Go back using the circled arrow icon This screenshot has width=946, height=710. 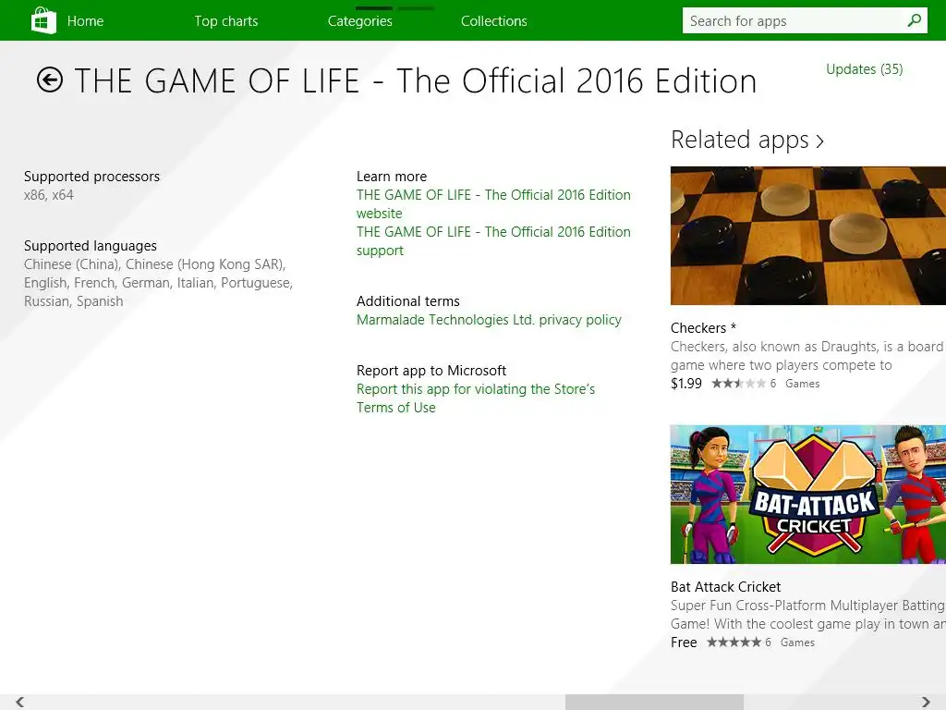tap(50, 80)
